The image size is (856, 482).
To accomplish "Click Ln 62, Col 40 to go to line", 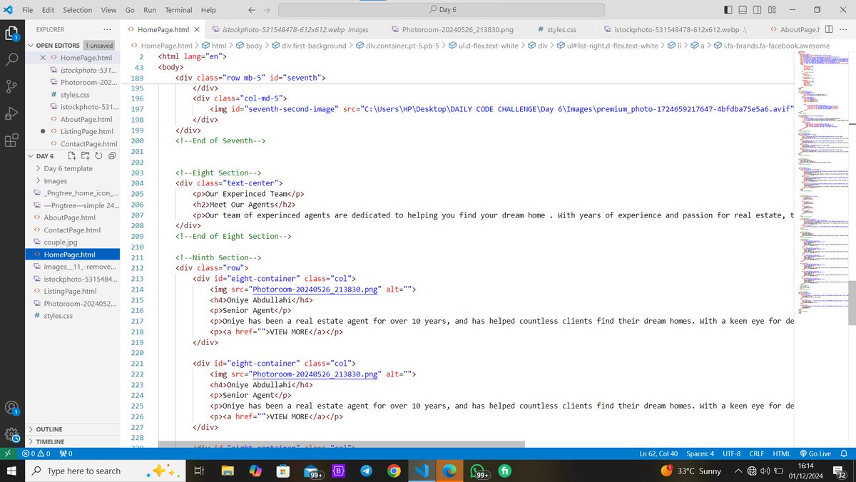I will click(x=658, y=453).
